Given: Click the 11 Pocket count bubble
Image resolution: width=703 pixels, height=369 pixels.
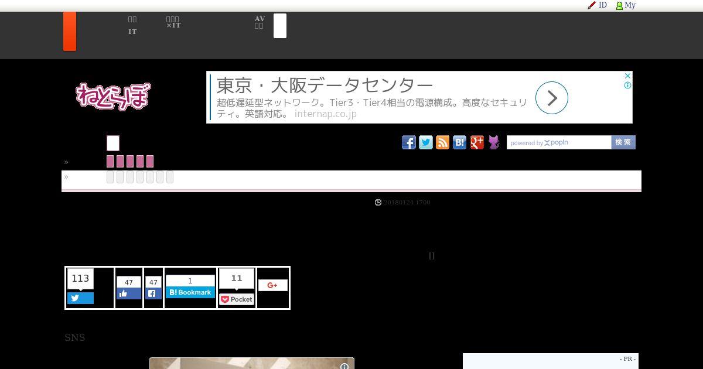Looking at the screenshot, I should [x=237, y=279].
